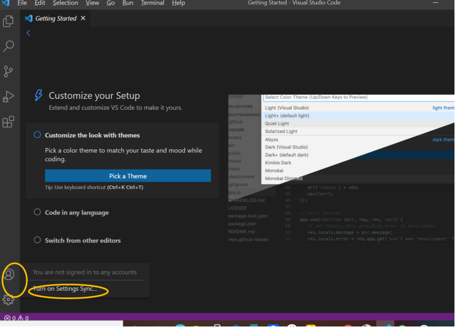Open the Help menu
455x327 pixels.
click(x=178, y=3)
